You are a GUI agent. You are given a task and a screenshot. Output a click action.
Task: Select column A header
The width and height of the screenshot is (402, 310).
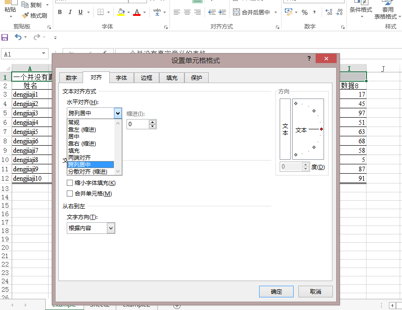[30, 69]
